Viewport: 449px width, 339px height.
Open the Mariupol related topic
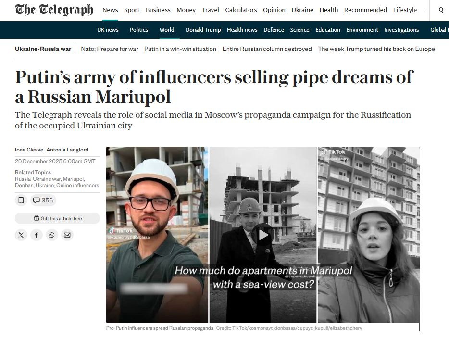(x=73, y=179)
